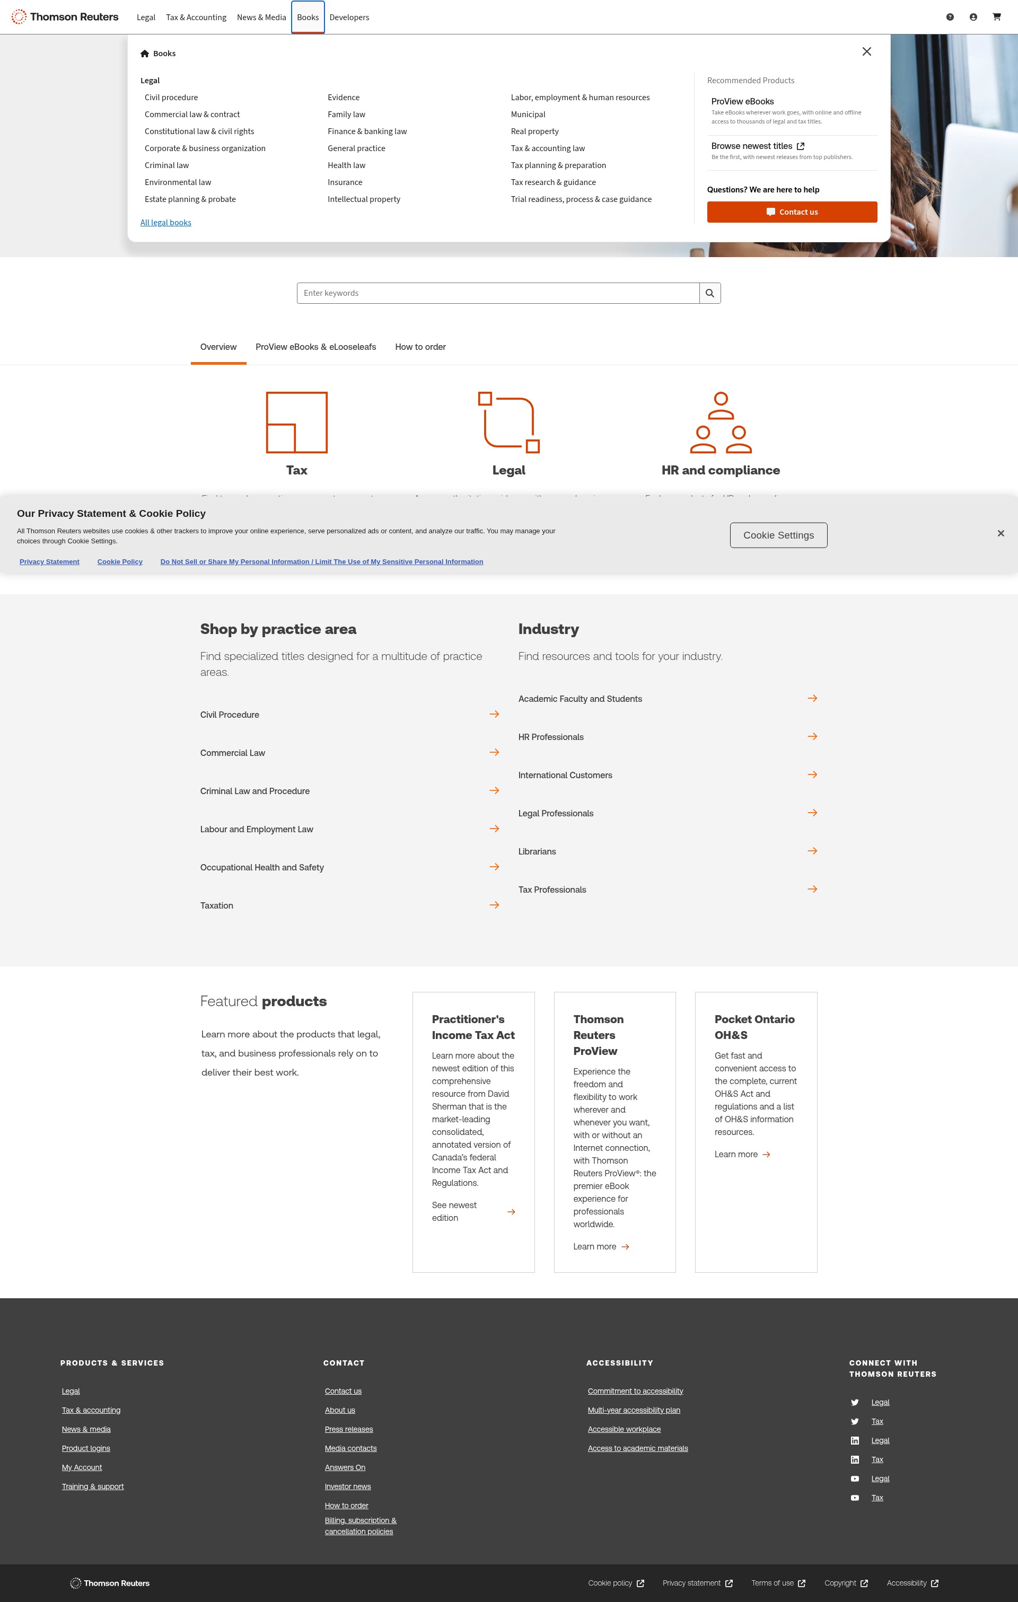The image size is (1018, 1602).
Task: Click the arrow beside International Customers
Action: click(x=812, y=774)
